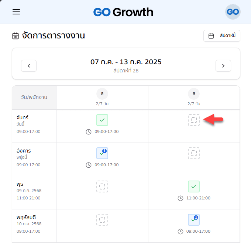Click the GO profile avatar
This screenshot has width=251, height=243.
tap(233, 12)
